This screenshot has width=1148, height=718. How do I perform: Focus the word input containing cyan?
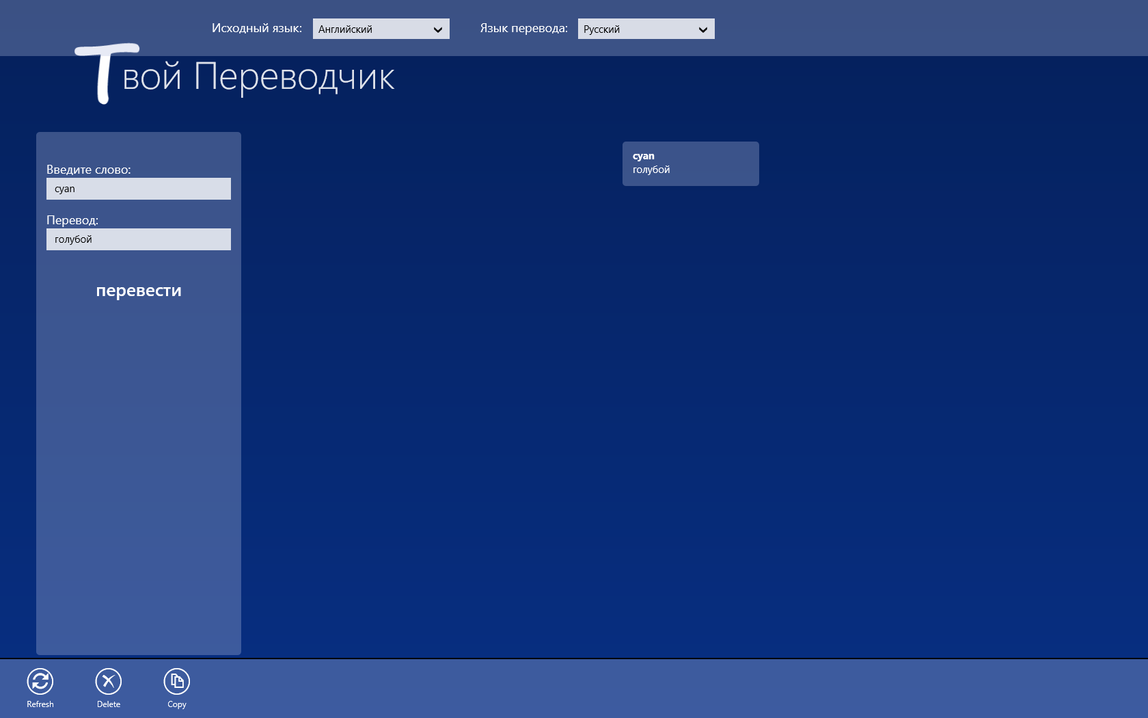point(139,189)
